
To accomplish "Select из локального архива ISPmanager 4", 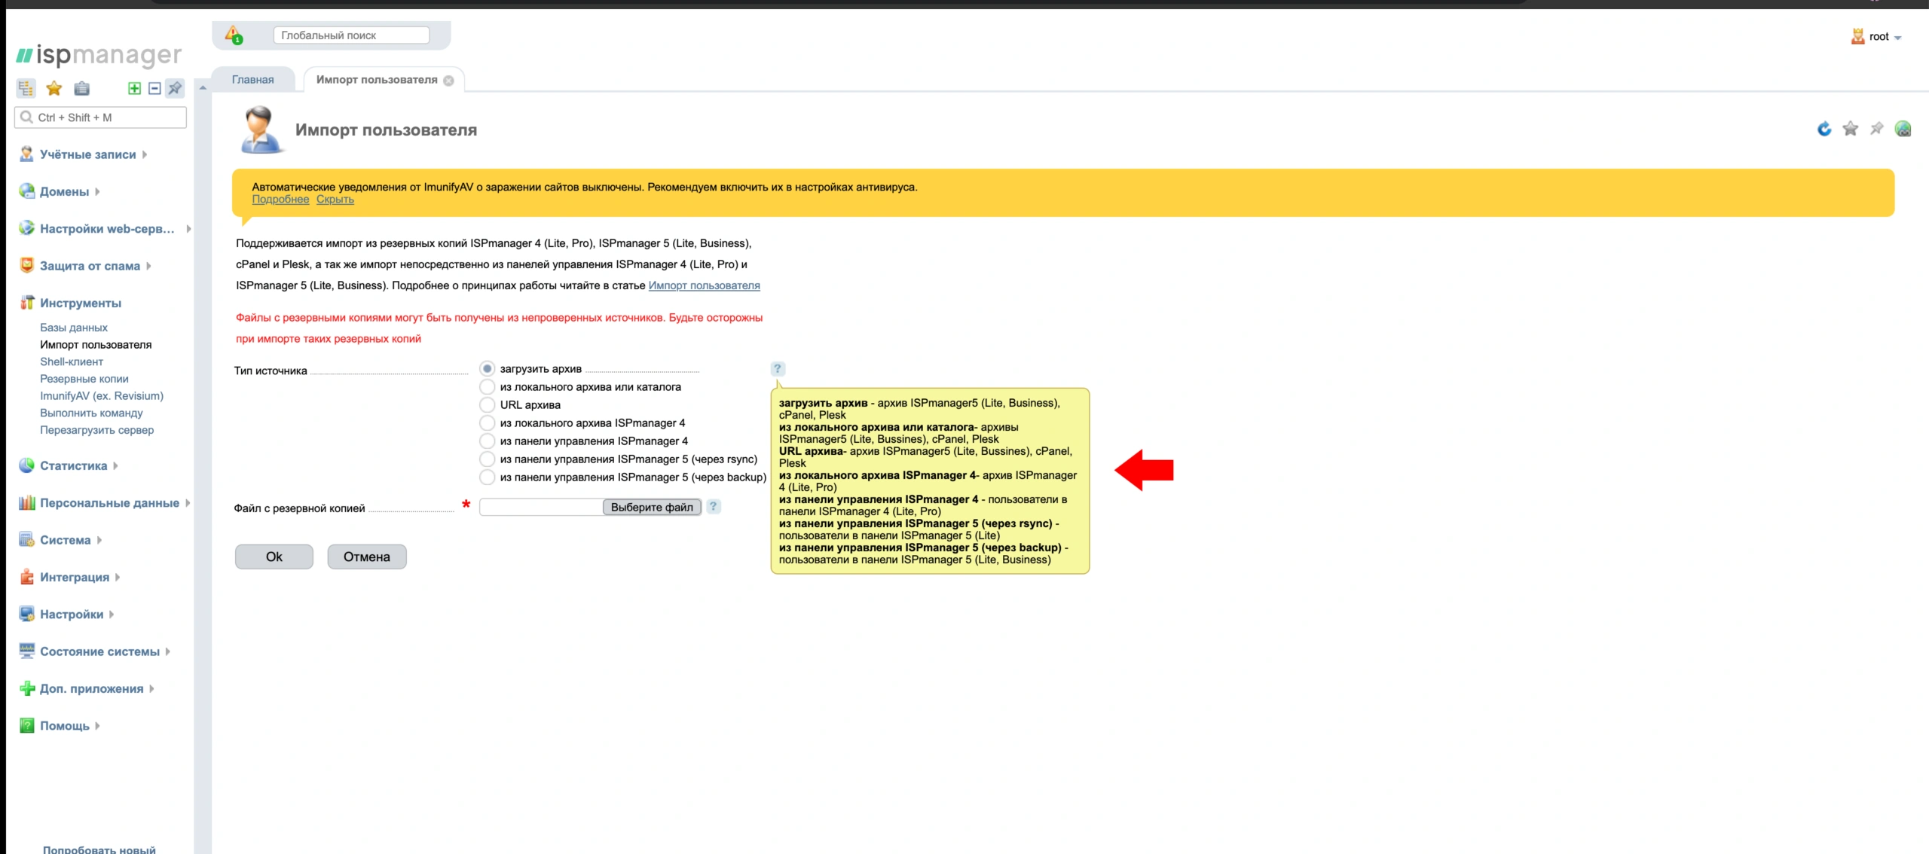I will point(487,423).
